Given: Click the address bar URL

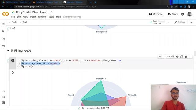Looking at the screenshot, I should click(58, 7).
